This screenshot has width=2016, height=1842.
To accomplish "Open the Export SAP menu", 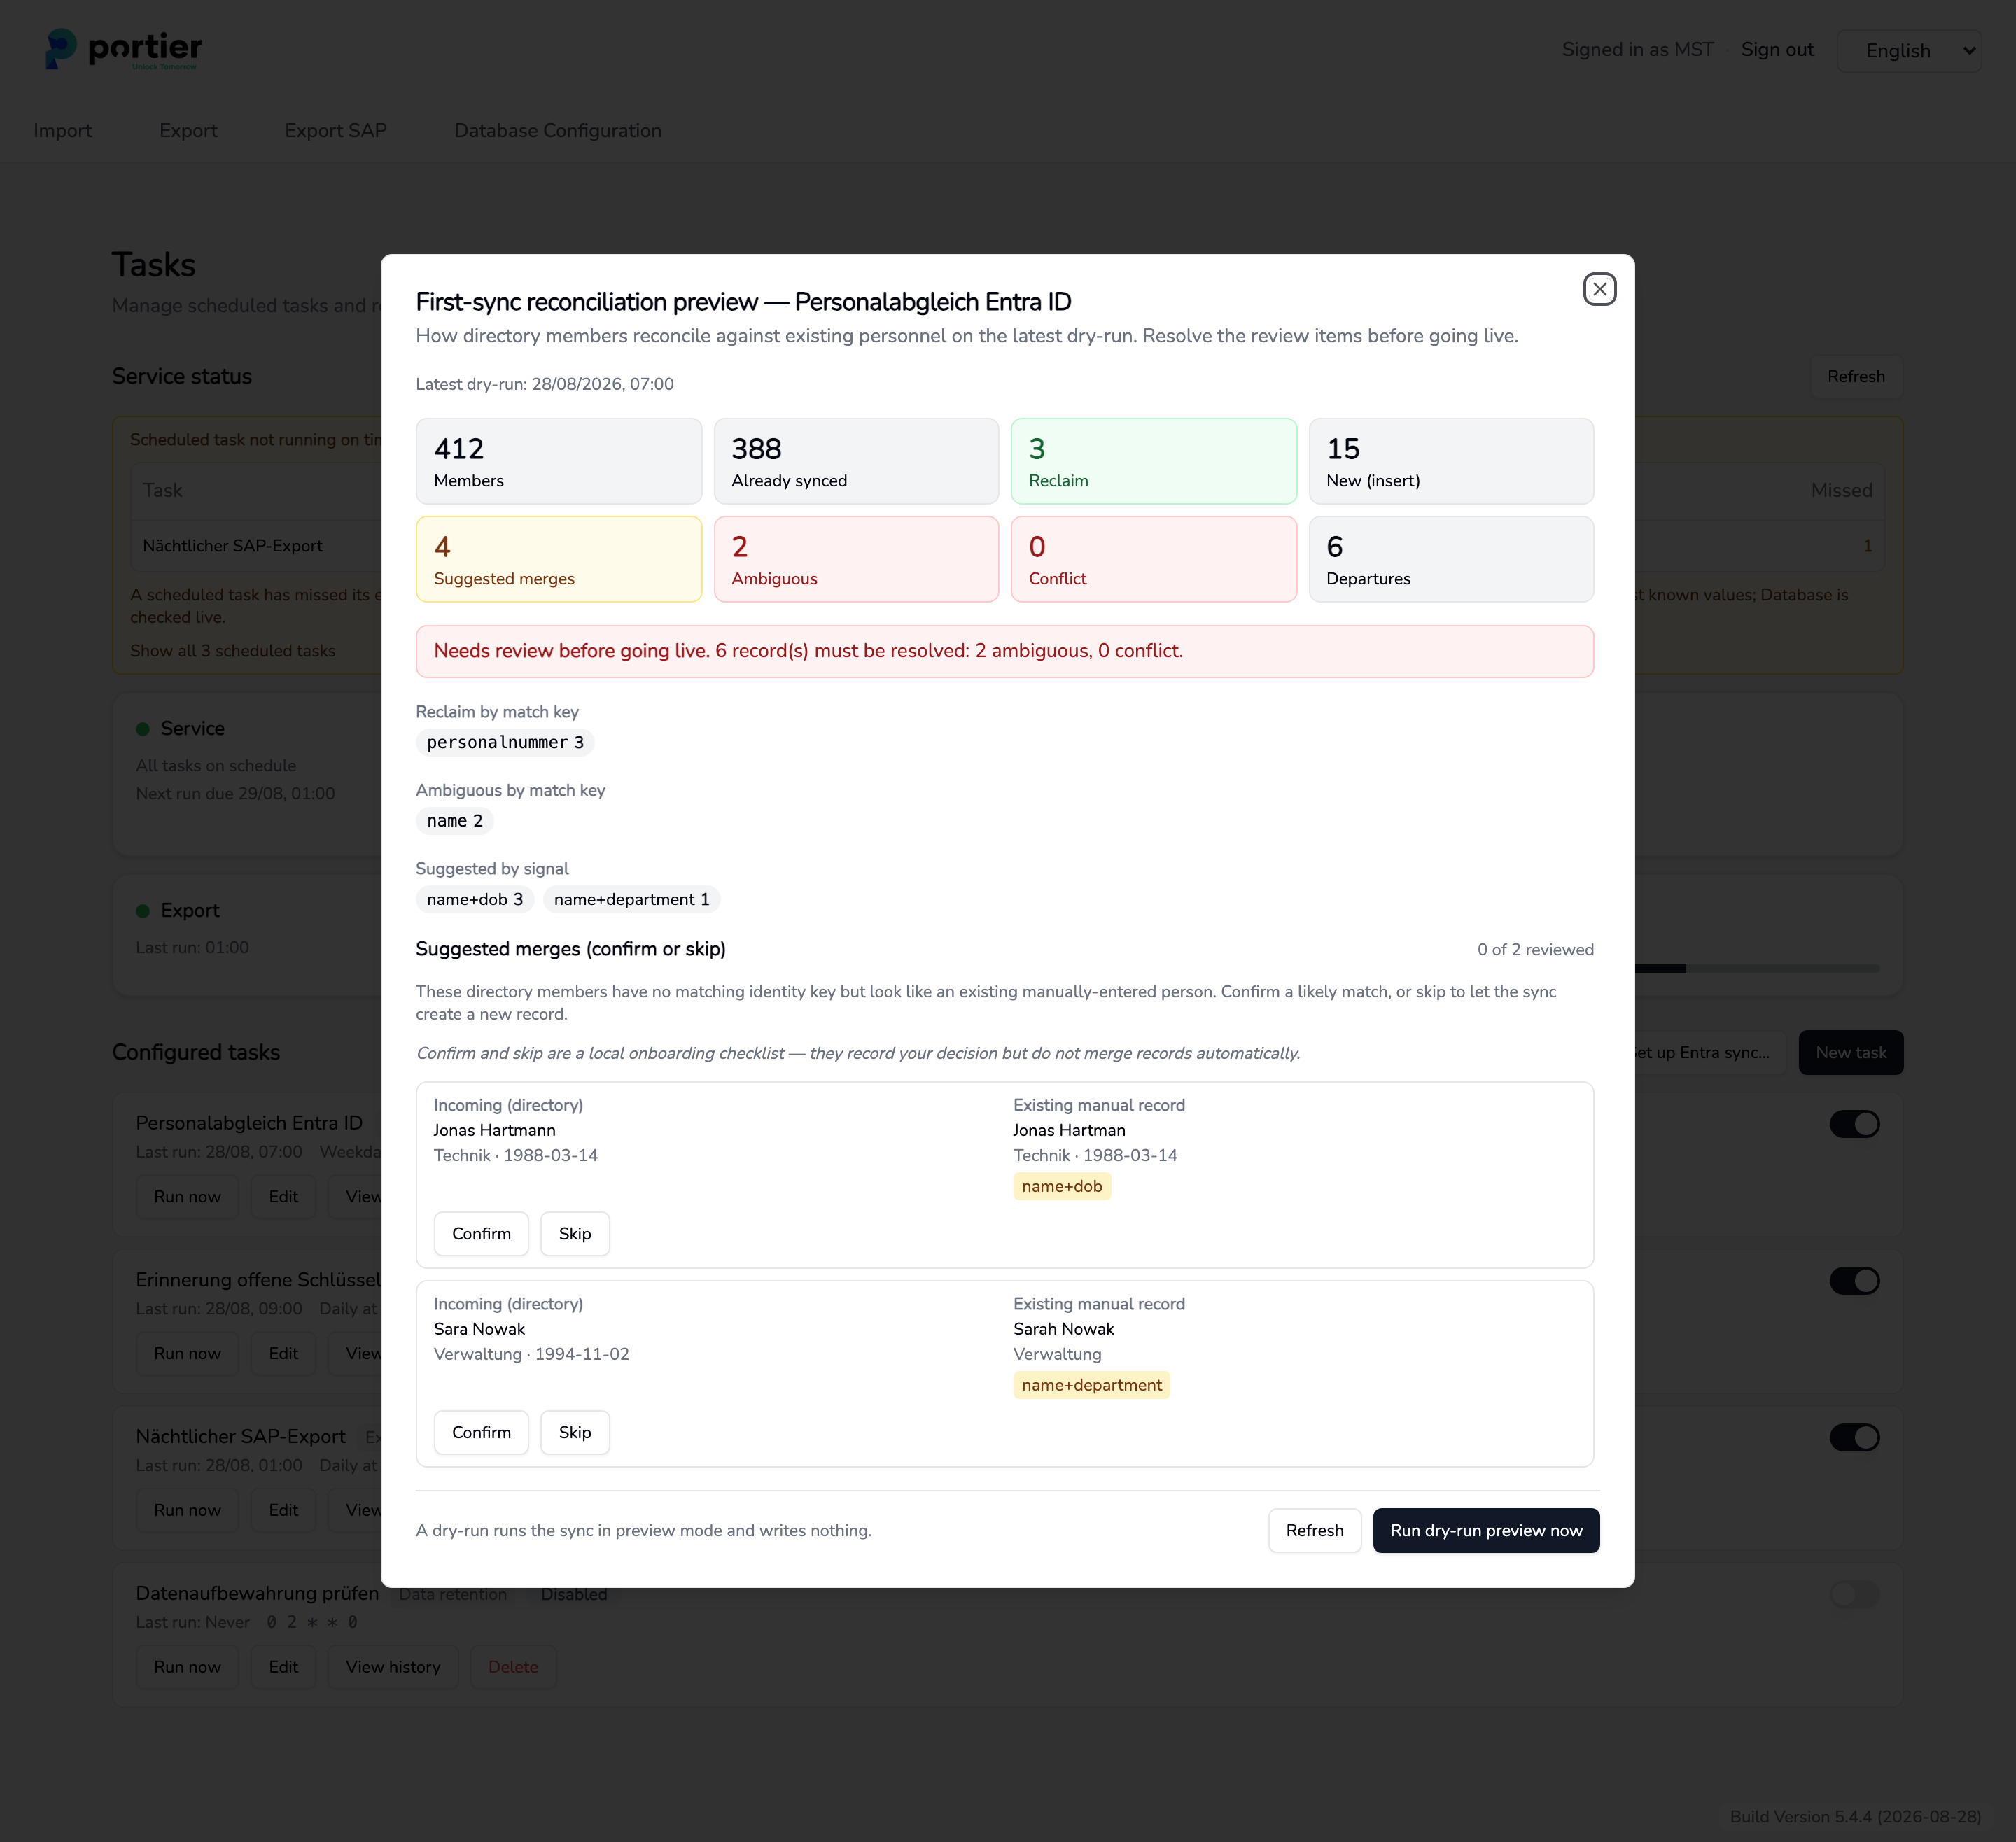I will 335,130.
